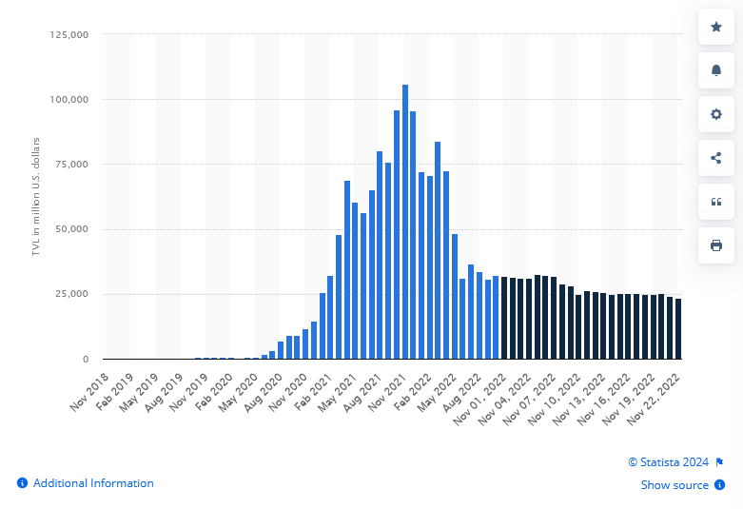Click the 125,000 y-axis label
This screenshot has height=509, width=743.
click(69, 34)
